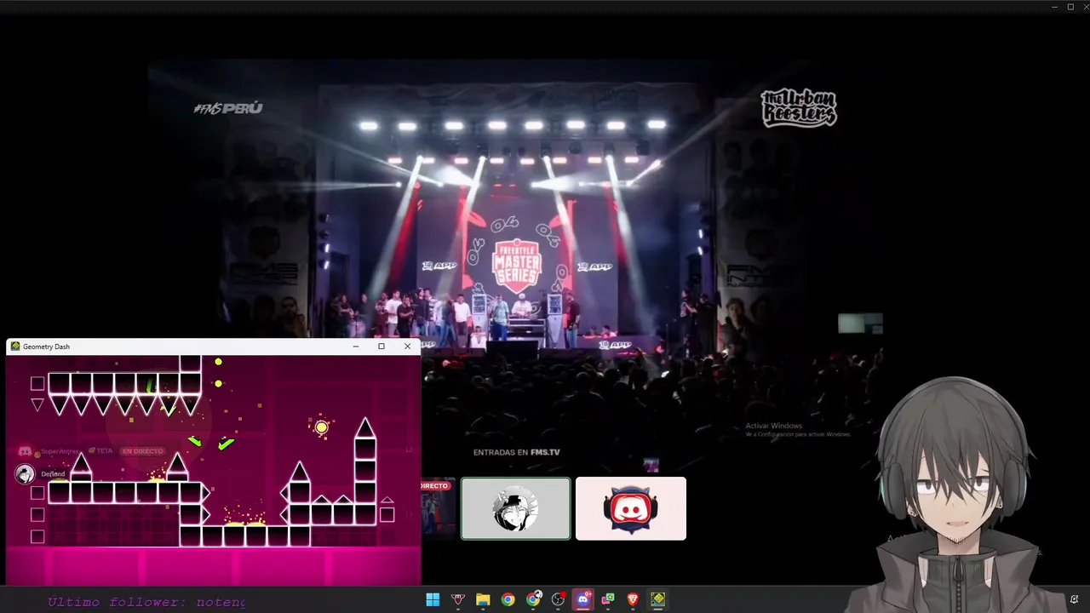Click the system tray icon at far right
This screenshot has height=613, width=1090.
(1075, 599)
